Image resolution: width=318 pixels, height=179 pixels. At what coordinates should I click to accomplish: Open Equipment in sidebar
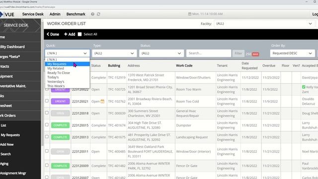pos(20,76)
